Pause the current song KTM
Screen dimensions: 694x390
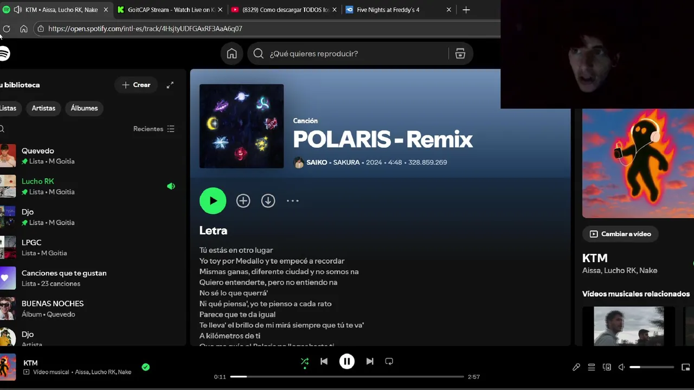347,361
